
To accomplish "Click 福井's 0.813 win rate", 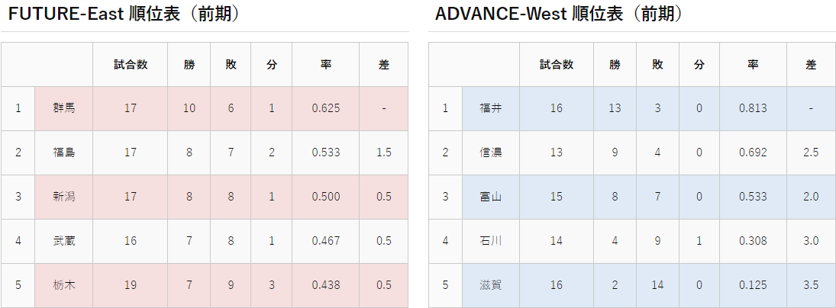I will click(x=753, y=108).
